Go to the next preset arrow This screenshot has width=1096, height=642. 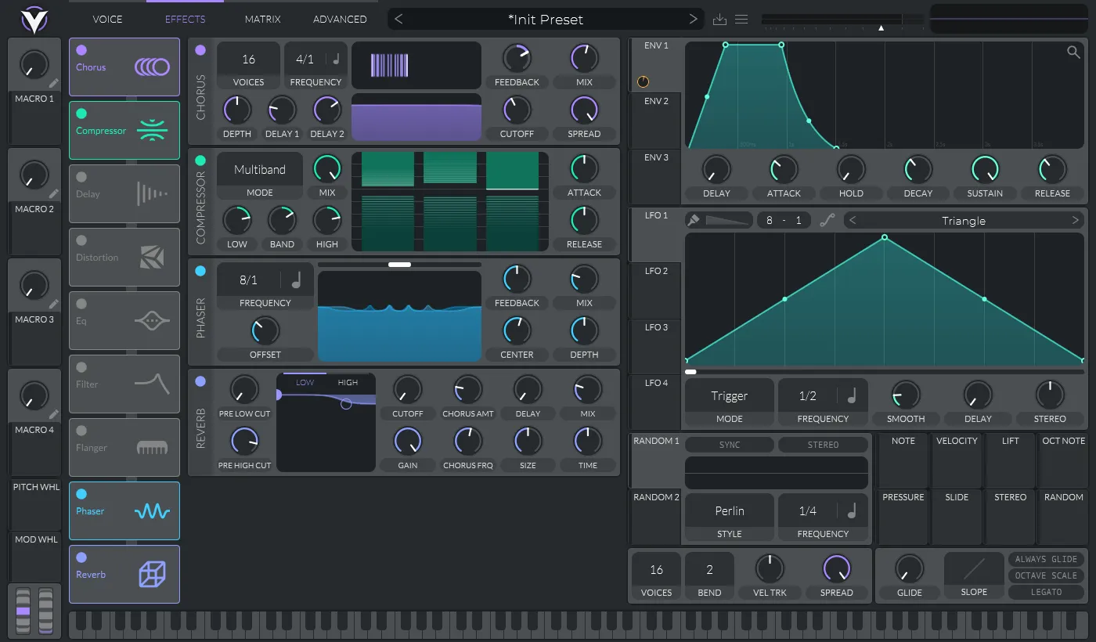tap(693, 19)
